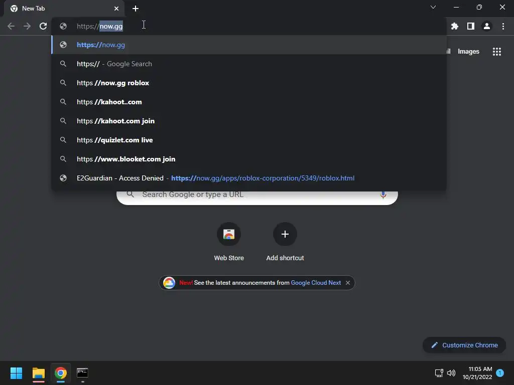Screen dimensions: 514x385
Task: Open the clock showing 11:05 AM
Action: click(477, 373)
